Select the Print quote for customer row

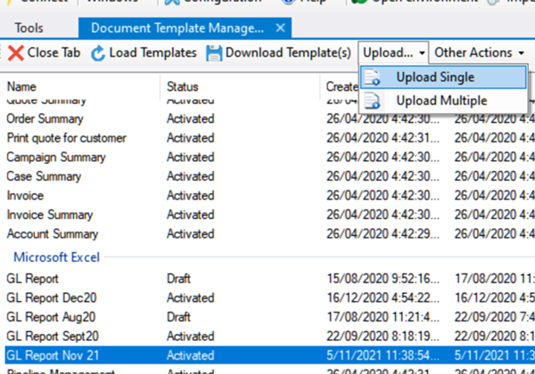(x=66, y=138)
